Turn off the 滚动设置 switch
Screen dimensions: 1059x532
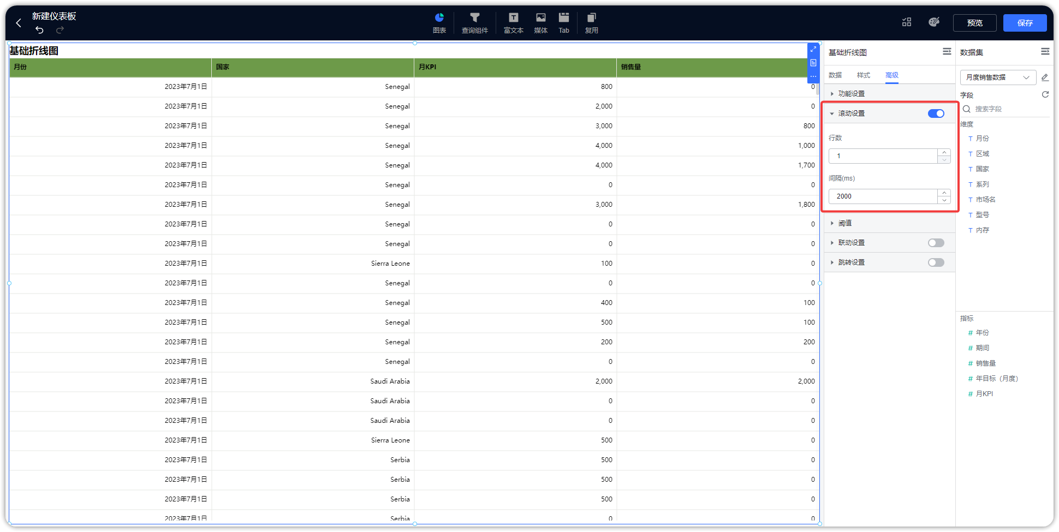tap(936, 113)
